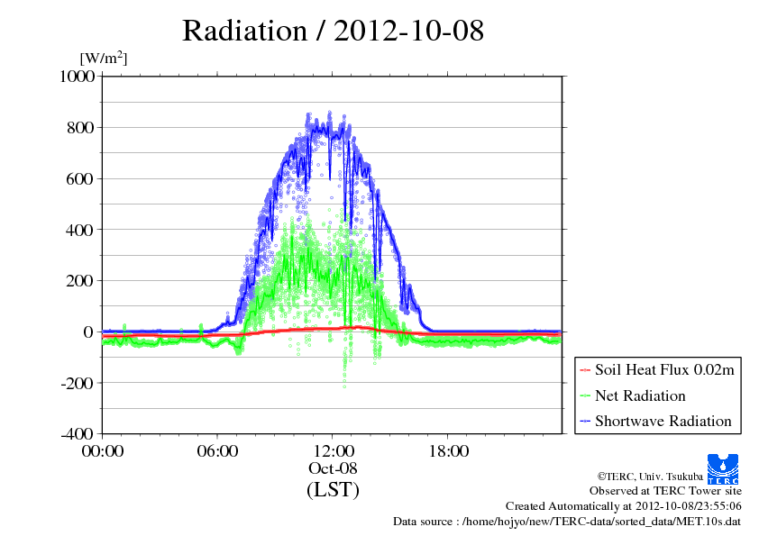Click the 'Data source' file path line

pos(567,522)
